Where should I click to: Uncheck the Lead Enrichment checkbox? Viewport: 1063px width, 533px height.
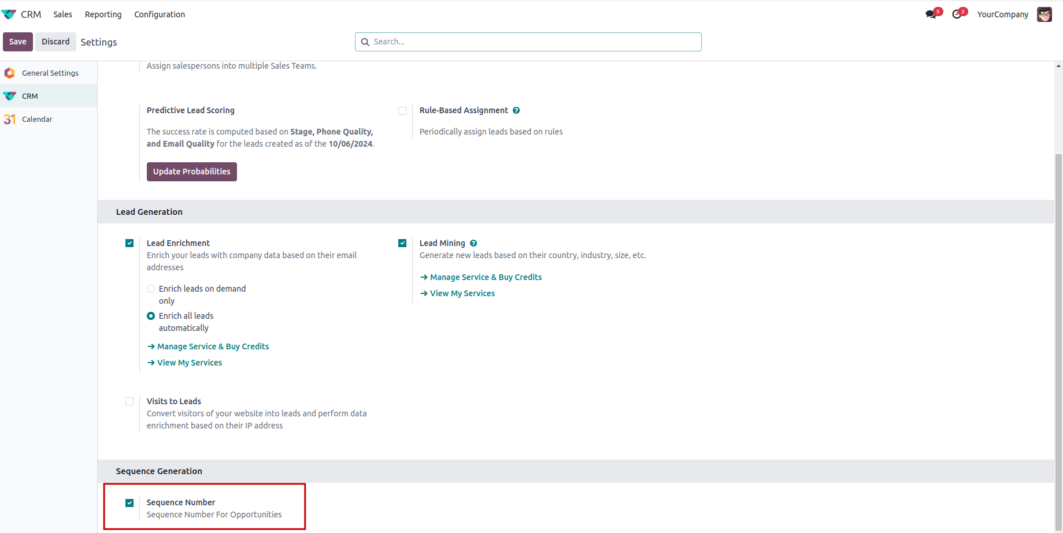pos(129,243)
